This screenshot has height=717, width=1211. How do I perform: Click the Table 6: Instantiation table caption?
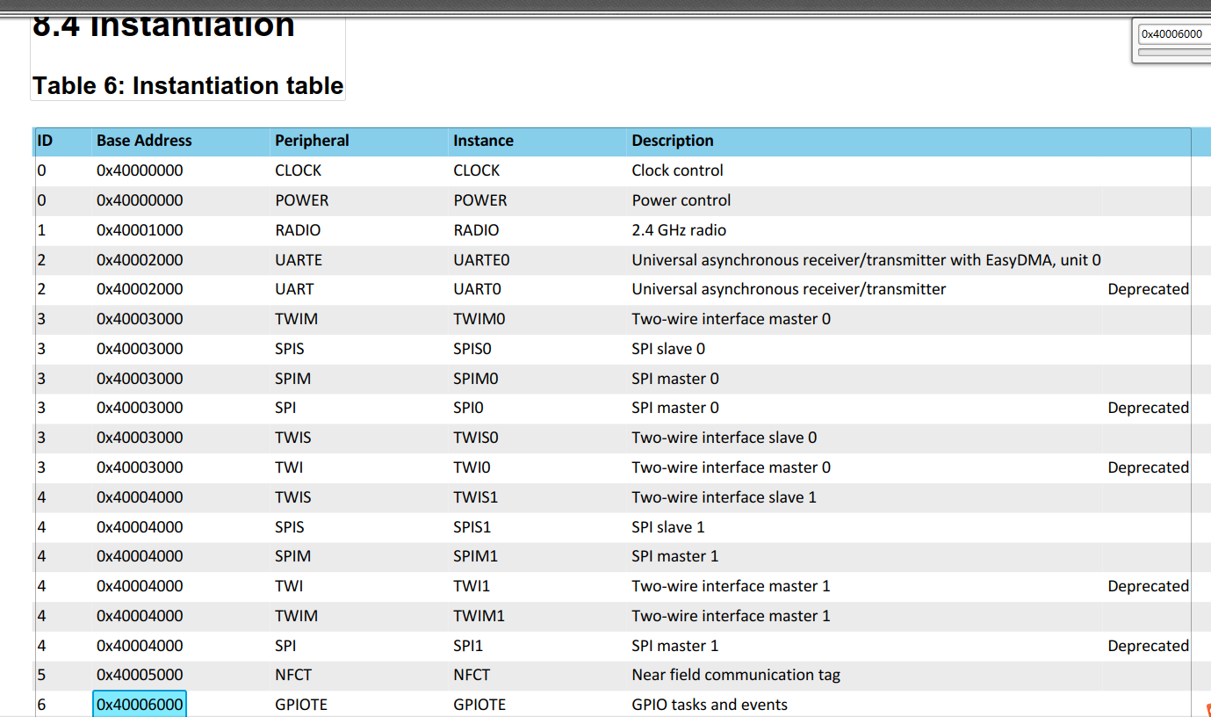click(187, 85)
